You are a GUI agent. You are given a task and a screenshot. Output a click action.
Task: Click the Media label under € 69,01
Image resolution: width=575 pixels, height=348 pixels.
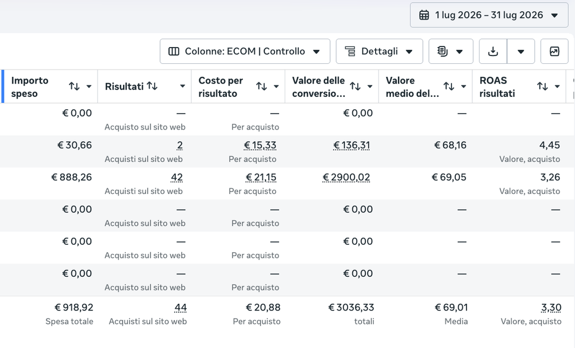click(456, 322)
